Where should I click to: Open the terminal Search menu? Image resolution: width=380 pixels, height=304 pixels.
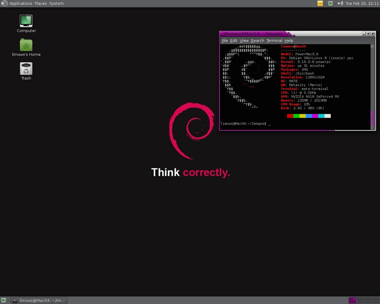tap(257, 41)
